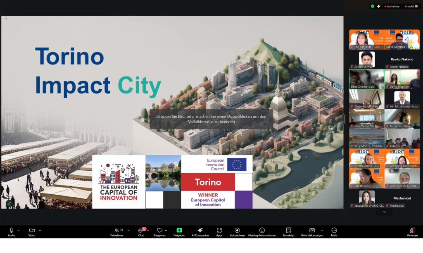Expand audio options arrow next to Audio
Screen dimensions: 423x253
pos(19,230)
